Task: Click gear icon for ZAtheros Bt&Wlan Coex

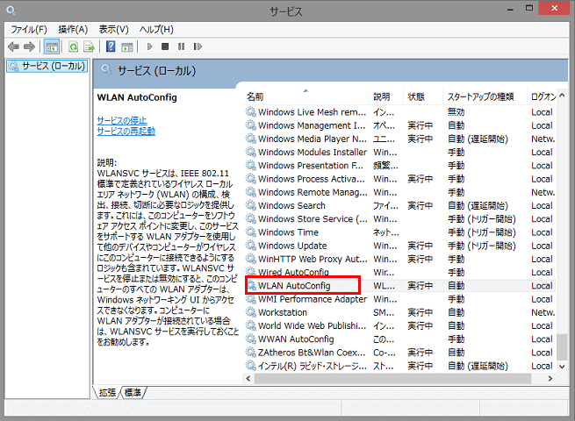Action: point(251,352)
